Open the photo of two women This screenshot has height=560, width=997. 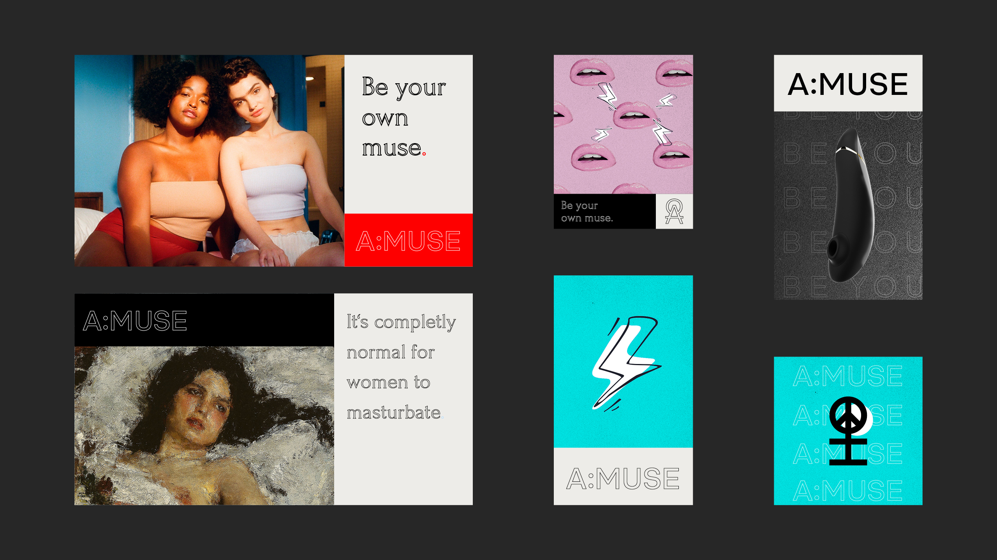[x=210, y=161]
